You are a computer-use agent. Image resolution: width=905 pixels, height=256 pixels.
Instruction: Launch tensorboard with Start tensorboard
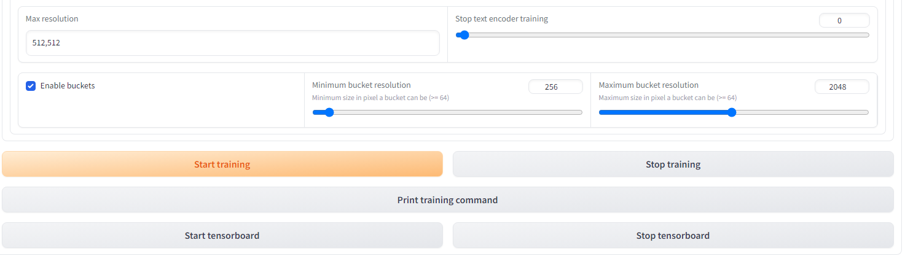pos(222,236)
